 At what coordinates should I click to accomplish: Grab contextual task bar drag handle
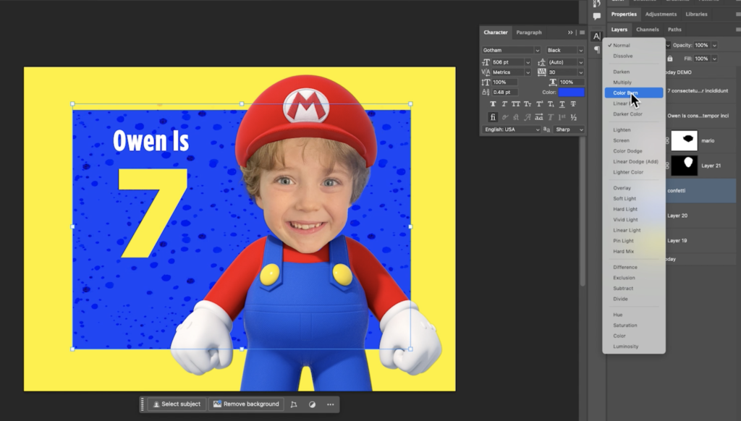pyautogui.click(x=143, y=404)
